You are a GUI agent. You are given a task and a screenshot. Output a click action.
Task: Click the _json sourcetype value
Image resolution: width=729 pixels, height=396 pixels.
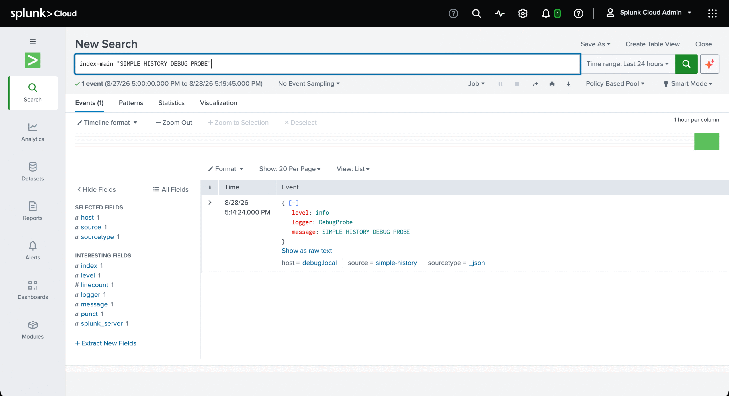click(x=476, y=263)
